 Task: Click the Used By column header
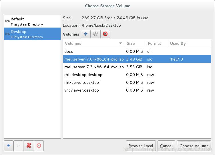tap(178, 44)
